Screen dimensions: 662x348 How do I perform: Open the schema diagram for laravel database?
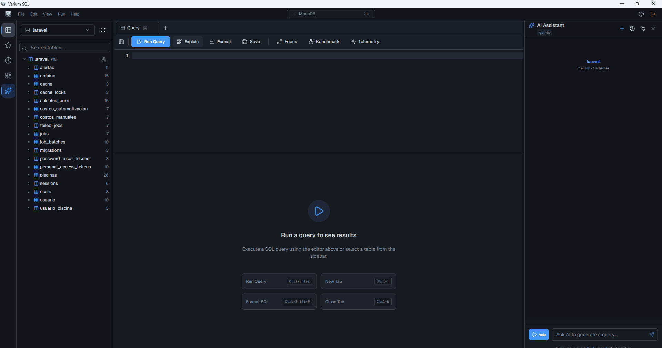[x=103, y=59]
